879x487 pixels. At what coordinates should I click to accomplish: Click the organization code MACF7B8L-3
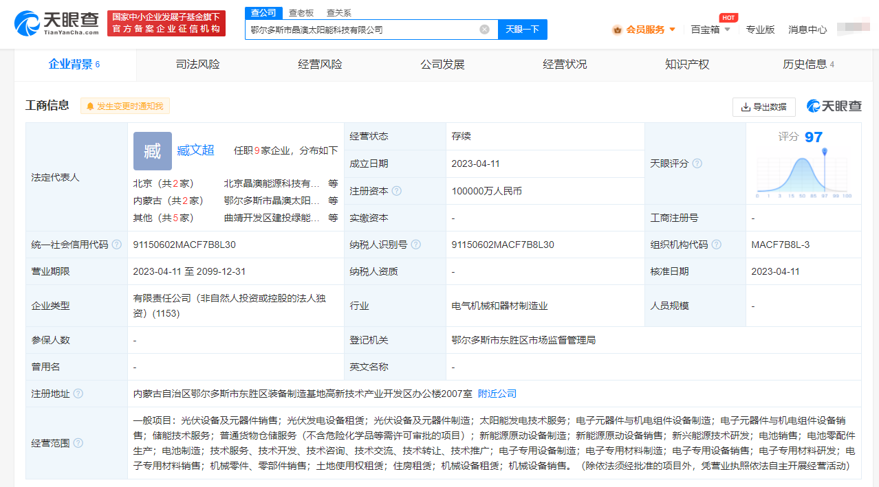coord(781,245)
